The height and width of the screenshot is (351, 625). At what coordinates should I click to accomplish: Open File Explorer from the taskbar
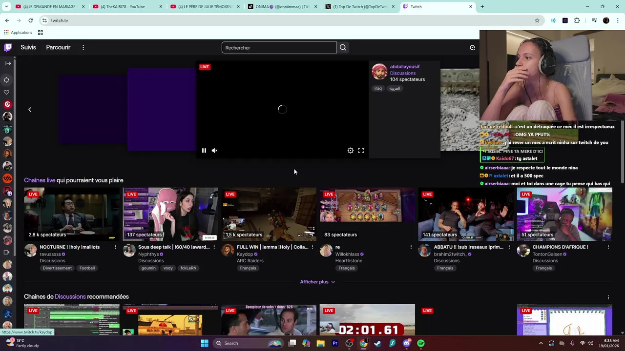coord(320,343)
